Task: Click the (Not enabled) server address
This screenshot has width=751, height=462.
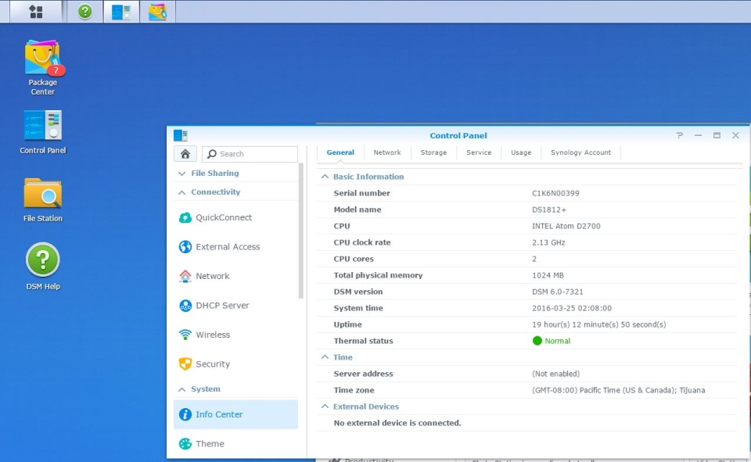Action: 555,374
